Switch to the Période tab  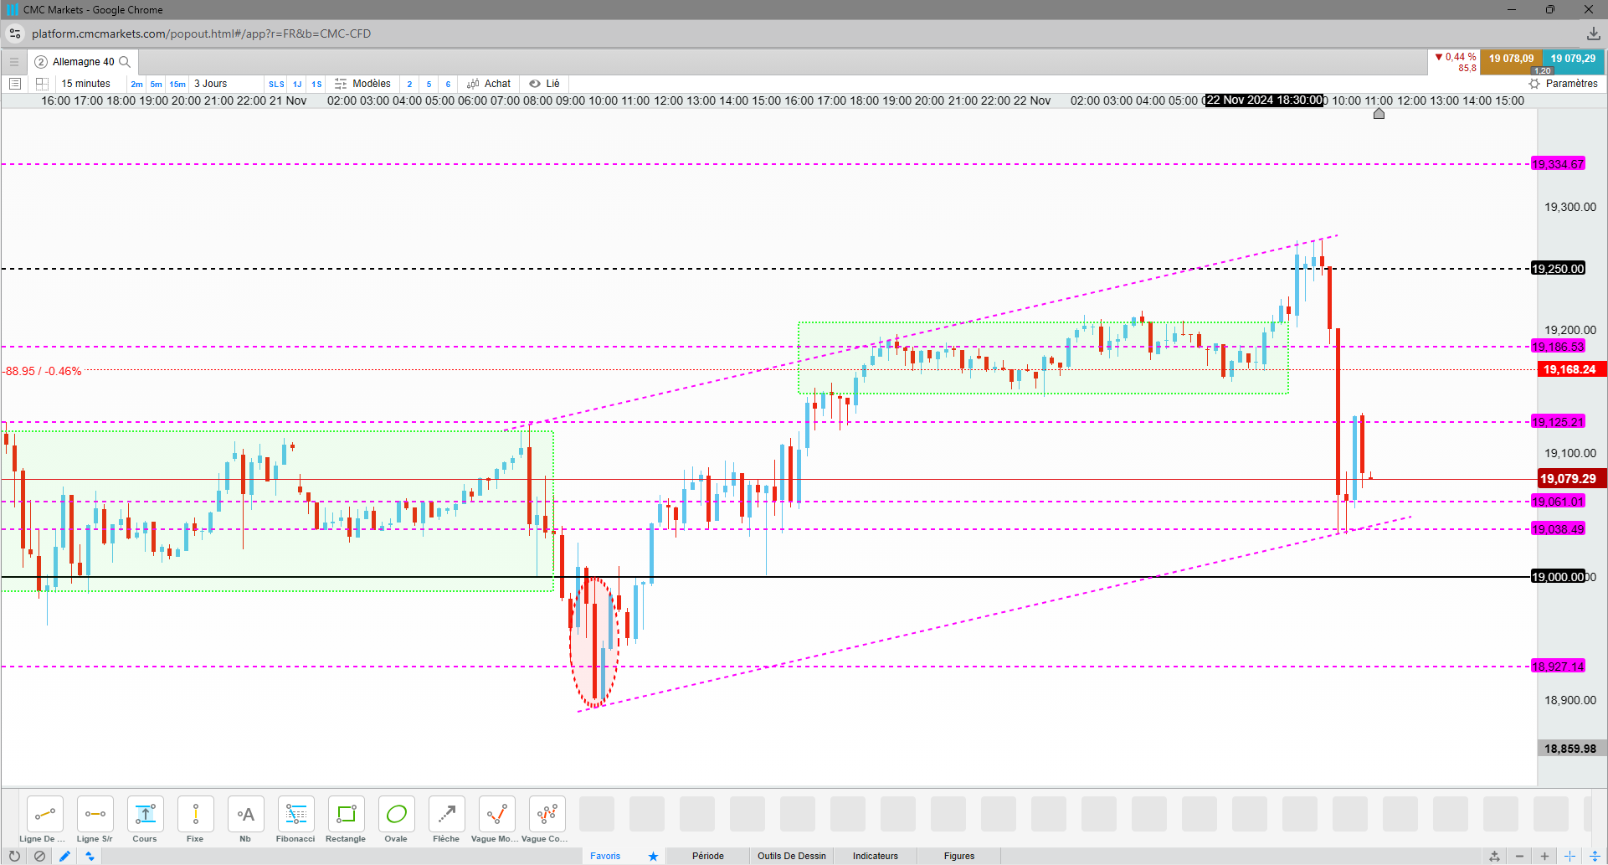(708, 856)
